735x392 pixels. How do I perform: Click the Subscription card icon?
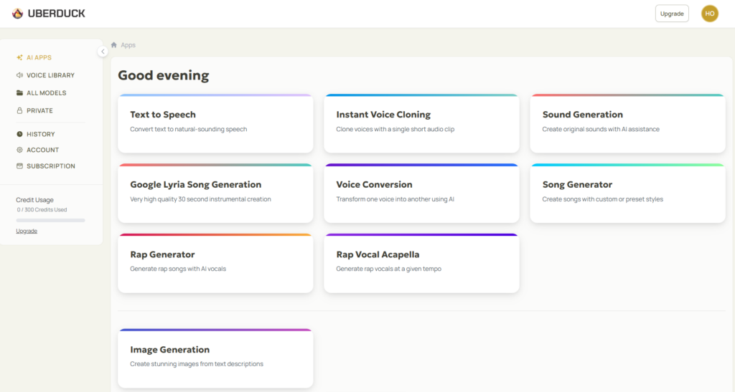[x=19, y=166]
